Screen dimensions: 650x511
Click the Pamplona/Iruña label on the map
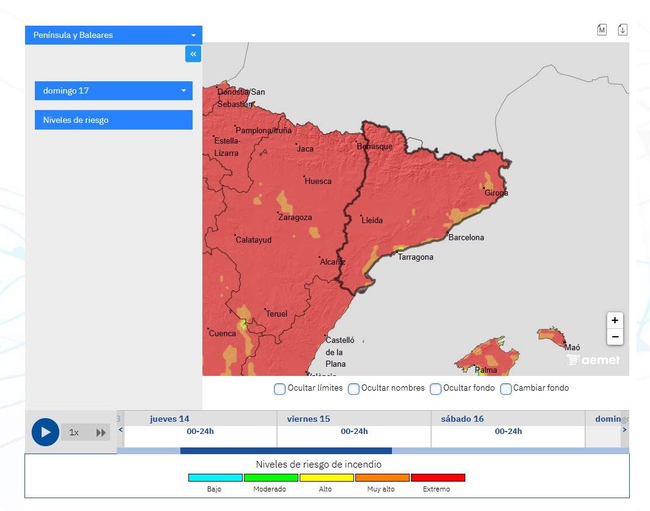263,130
